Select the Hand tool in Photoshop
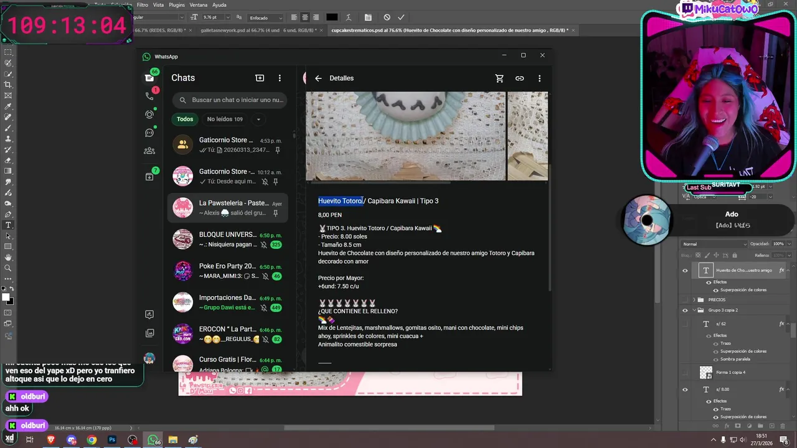797x448 pixels. [x=8, y=257]
